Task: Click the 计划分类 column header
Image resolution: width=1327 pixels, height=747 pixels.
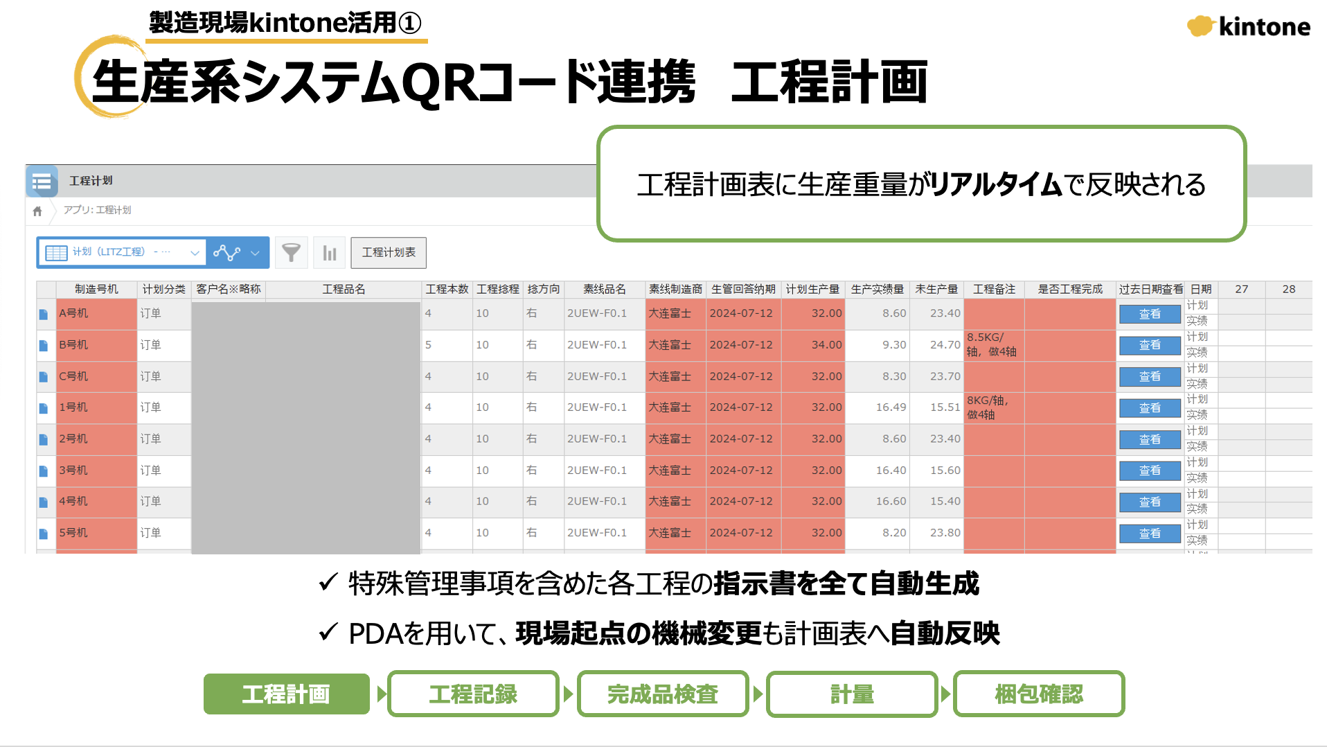Action: [164, 290]
